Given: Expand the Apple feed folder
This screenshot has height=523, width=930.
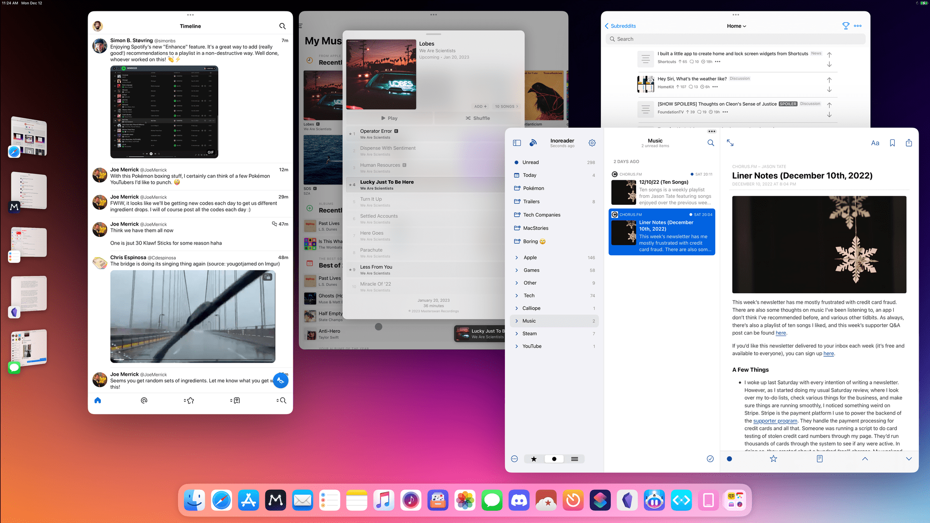Looking at the screenshot, I should click(x=517, y=257).
